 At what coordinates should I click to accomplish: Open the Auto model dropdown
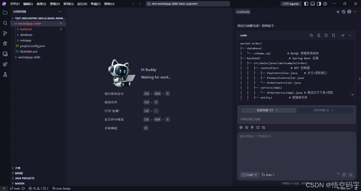point(268,175)
